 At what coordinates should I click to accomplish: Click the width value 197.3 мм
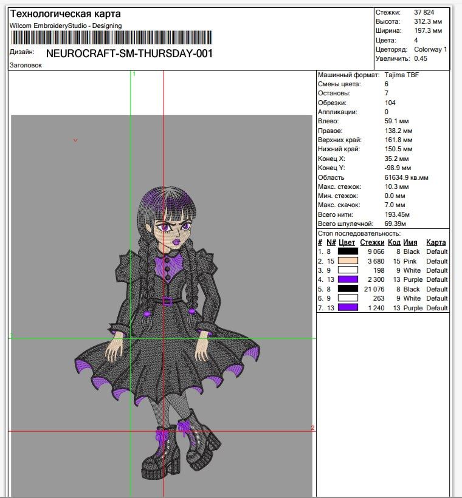click(428, 31)
